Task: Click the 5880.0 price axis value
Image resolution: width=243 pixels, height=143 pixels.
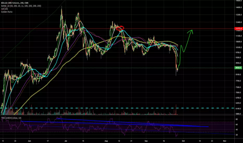Action: [x=238, y=114]
